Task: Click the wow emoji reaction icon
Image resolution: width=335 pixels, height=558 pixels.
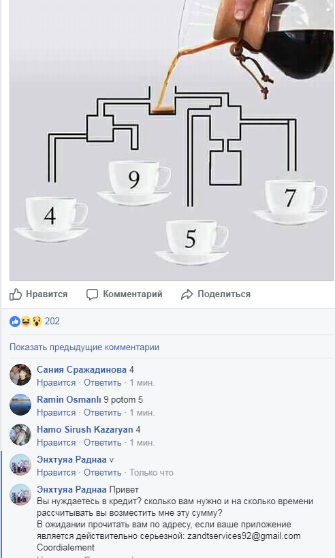Action: 37,322
